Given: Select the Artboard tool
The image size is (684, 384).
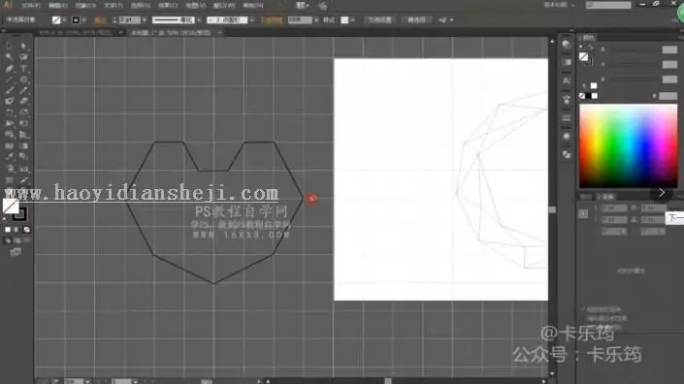Looking at the screenshot, I should click(x=9, y=179).
